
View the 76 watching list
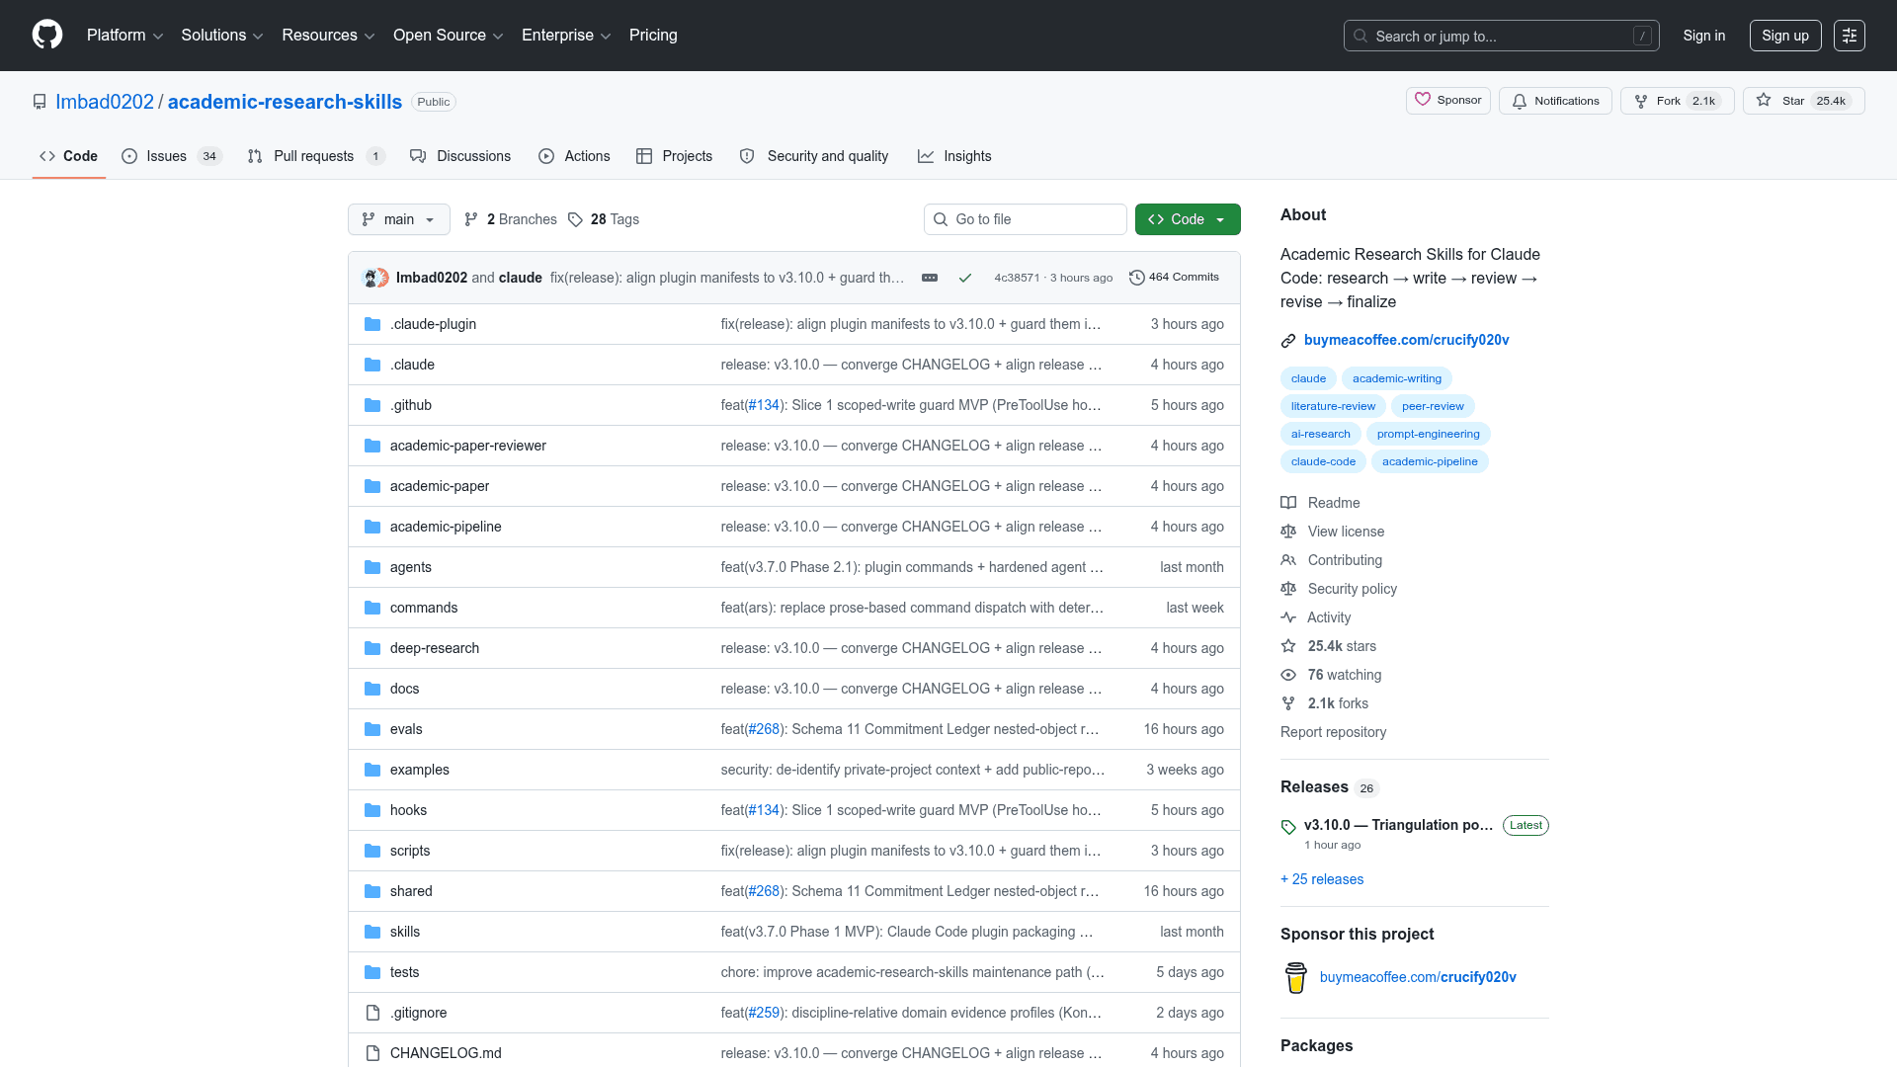pos(1331,675)
